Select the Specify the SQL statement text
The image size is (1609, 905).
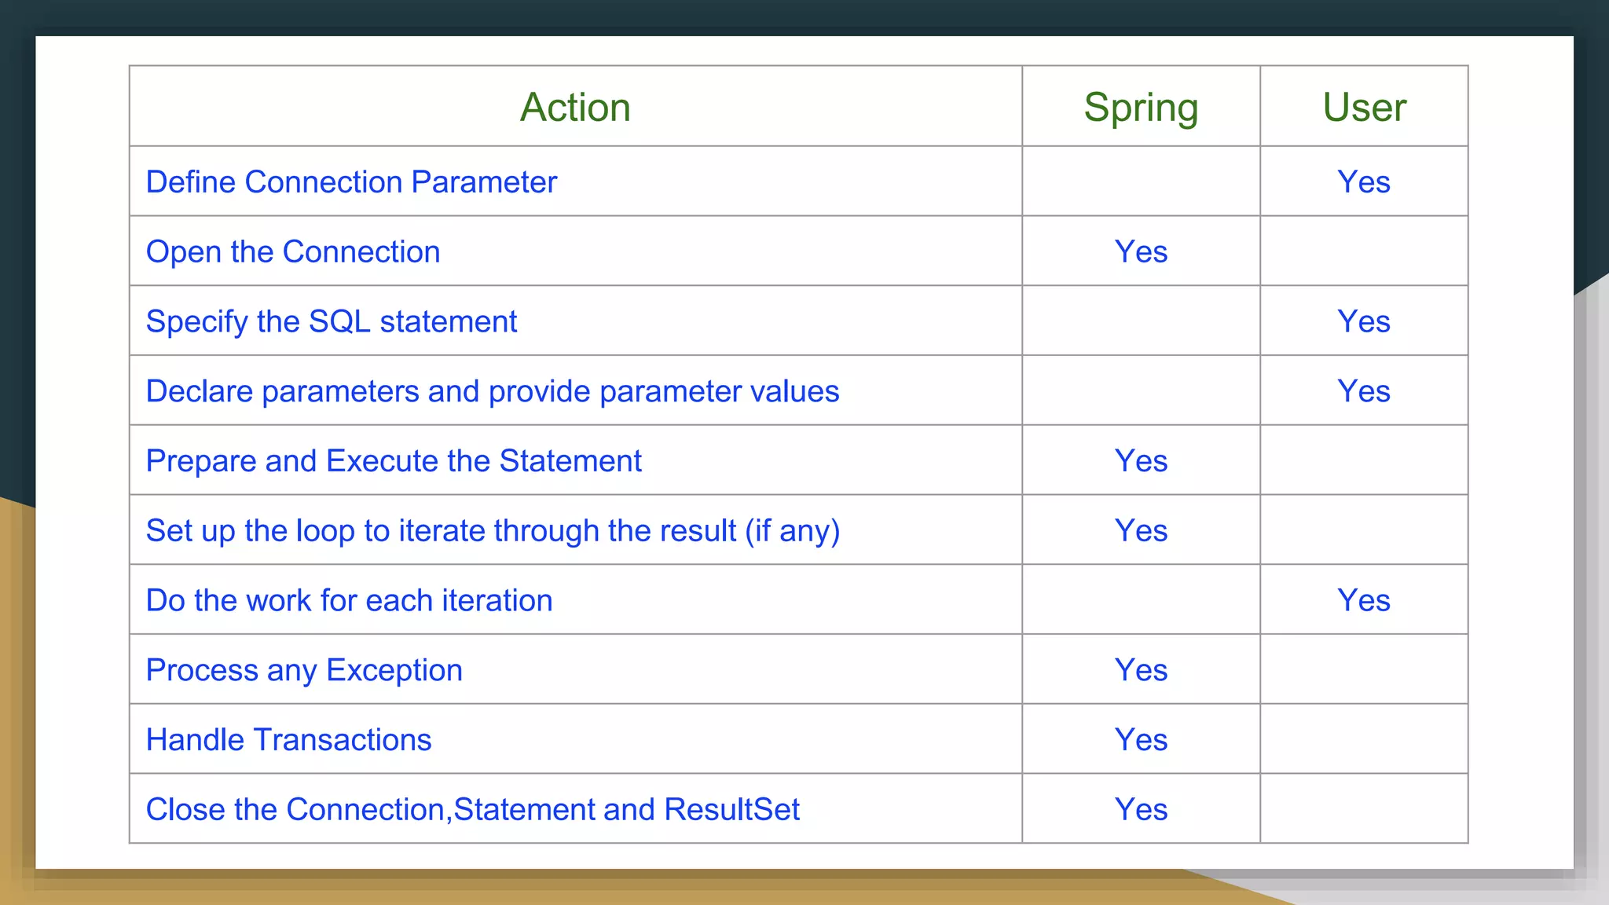(x=332, y=321)
